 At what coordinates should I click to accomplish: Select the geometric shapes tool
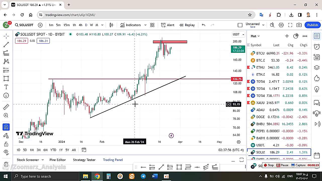6,78
